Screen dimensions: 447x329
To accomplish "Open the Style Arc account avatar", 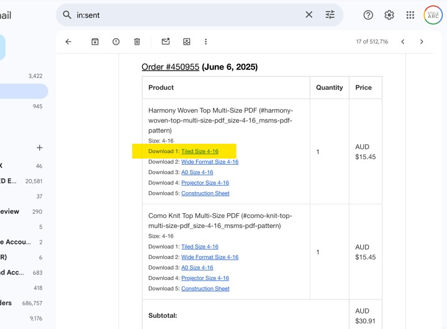I will coord(433,15).
